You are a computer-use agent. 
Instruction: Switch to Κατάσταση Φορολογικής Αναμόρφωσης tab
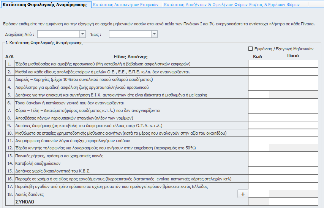point(45,5)
